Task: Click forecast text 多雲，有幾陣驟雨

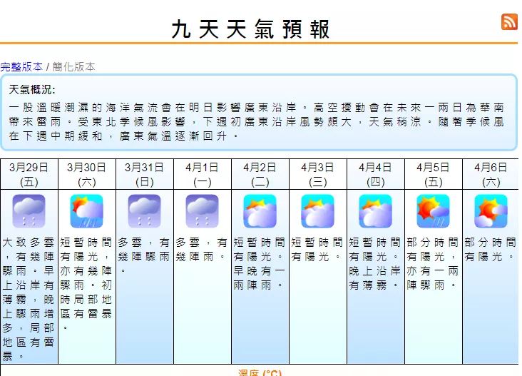Action: pyautogui.click(x=144, y=255)
